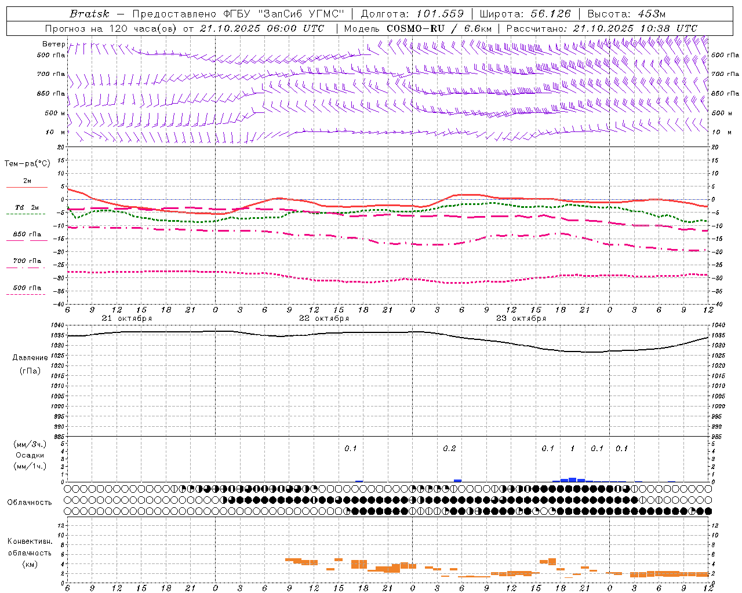
Task: Click "Рассчитано: 21.10.2025 10:38 UTC" text
Action: pyautogui.click(x=602, y=28)
